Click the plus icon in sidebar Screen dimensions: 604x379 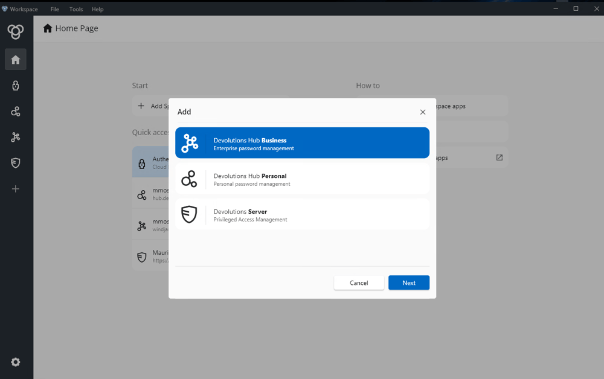(x=16, y=189)
